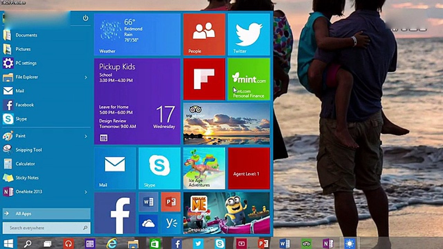
Task: Open the green Store taskbar icon
Action: pos(155,243)
